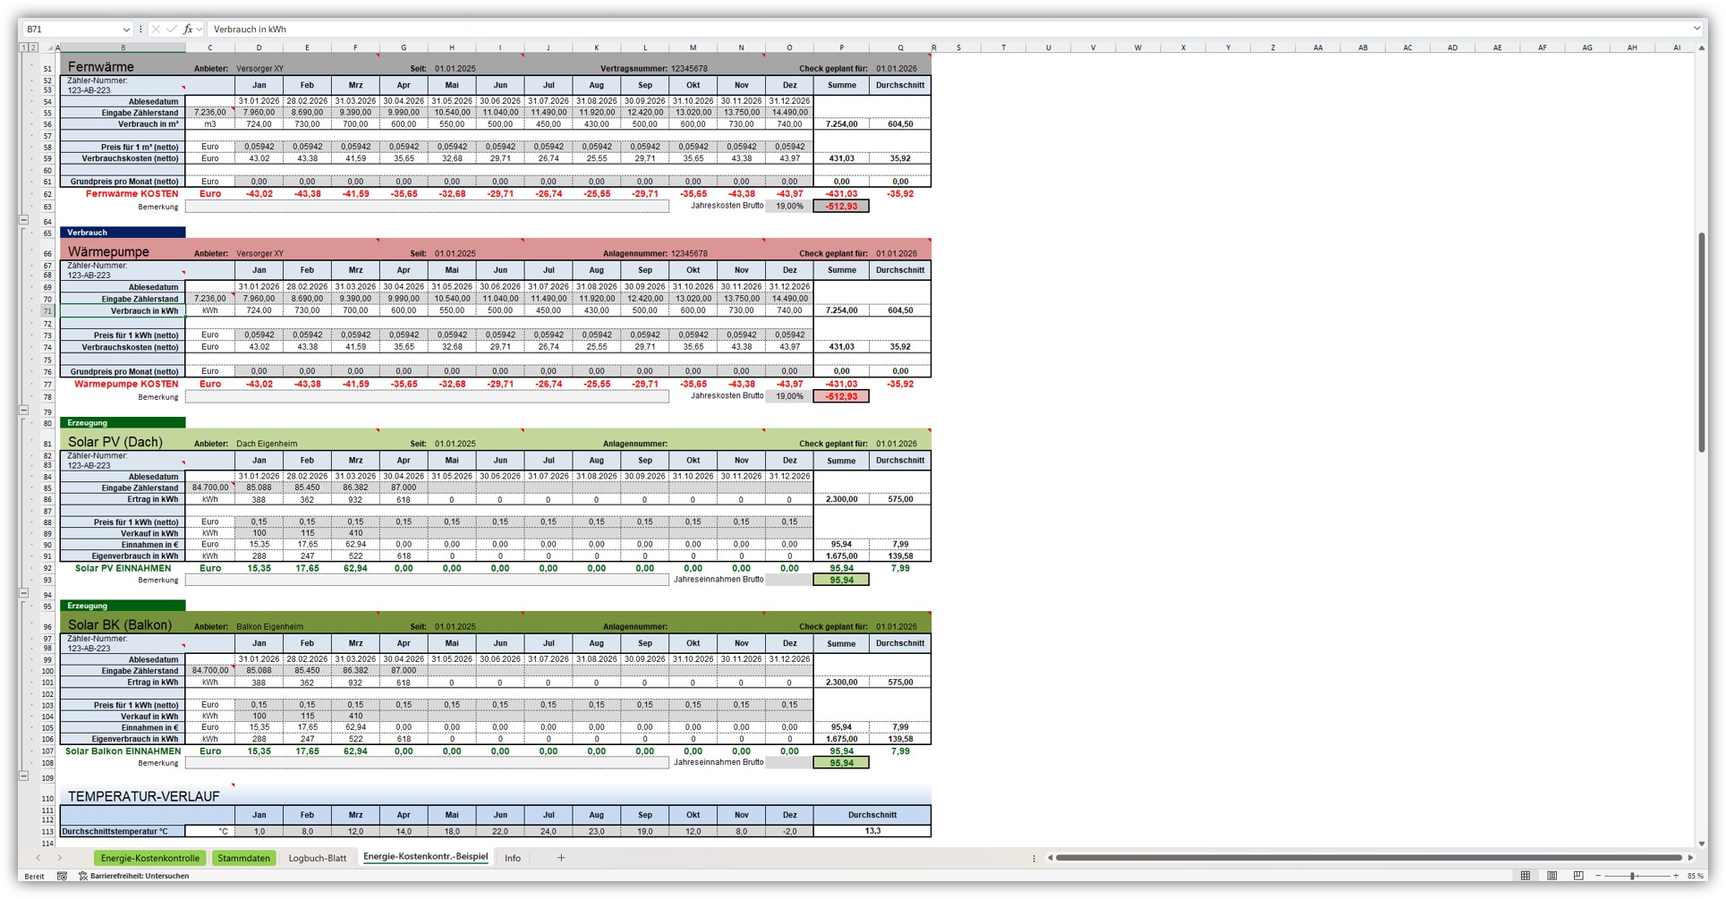Click the Insert Function fx icon

[188, 30]
